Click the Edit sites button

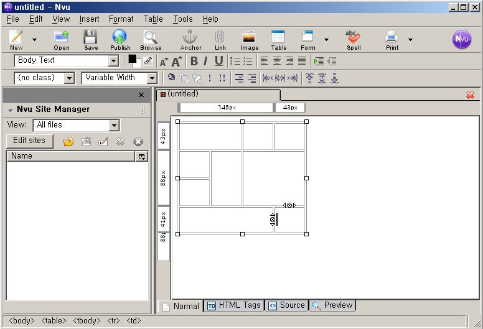point(29,141)
